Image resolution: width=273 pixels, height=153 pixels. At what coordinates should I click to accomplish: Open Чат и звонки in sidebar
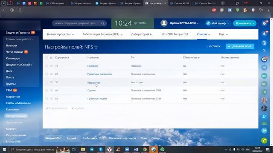(15, 52)
